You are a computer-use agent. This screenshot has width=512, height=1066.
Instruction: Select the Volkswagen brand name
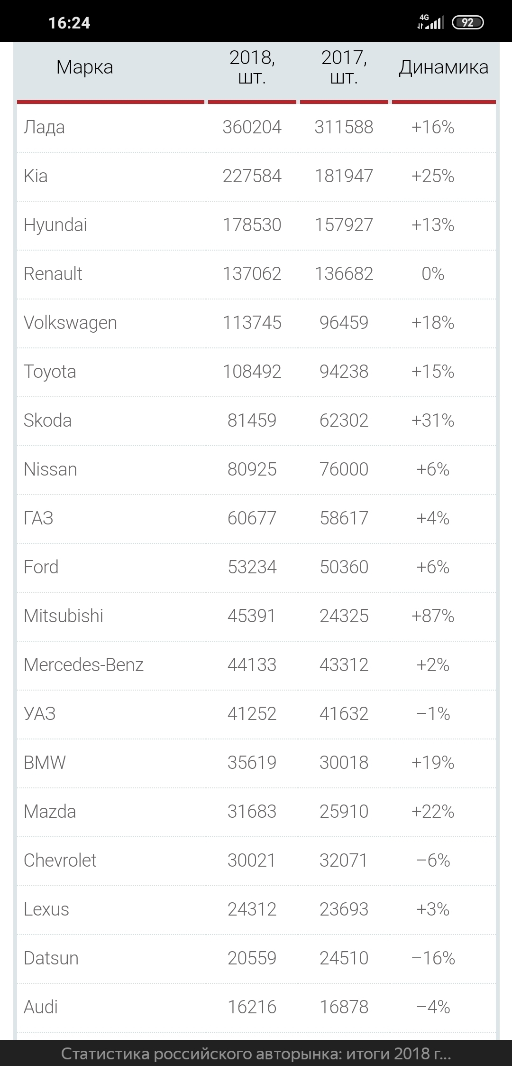pos(70,323)
